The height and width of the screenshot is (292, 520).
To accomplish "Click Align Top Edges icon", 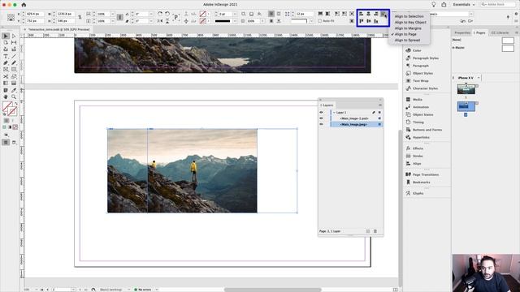I will [361, 21].
